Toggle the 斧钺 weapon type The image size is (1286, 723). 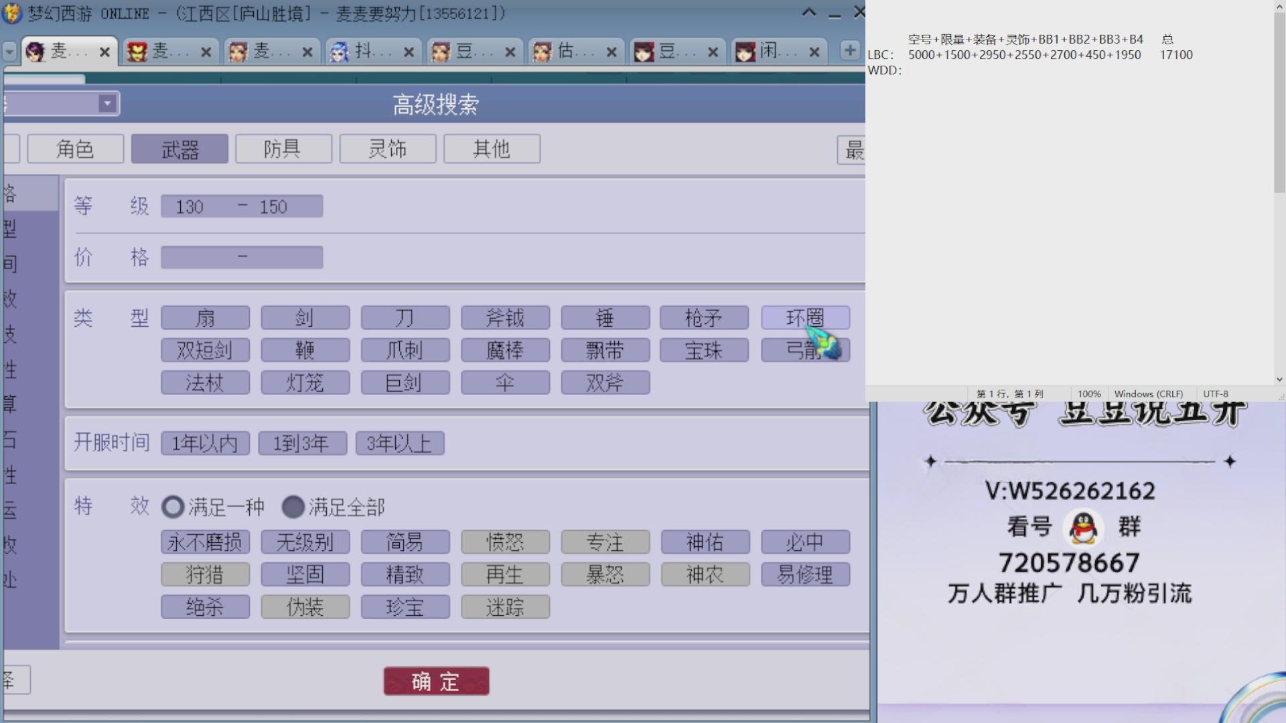505,318
